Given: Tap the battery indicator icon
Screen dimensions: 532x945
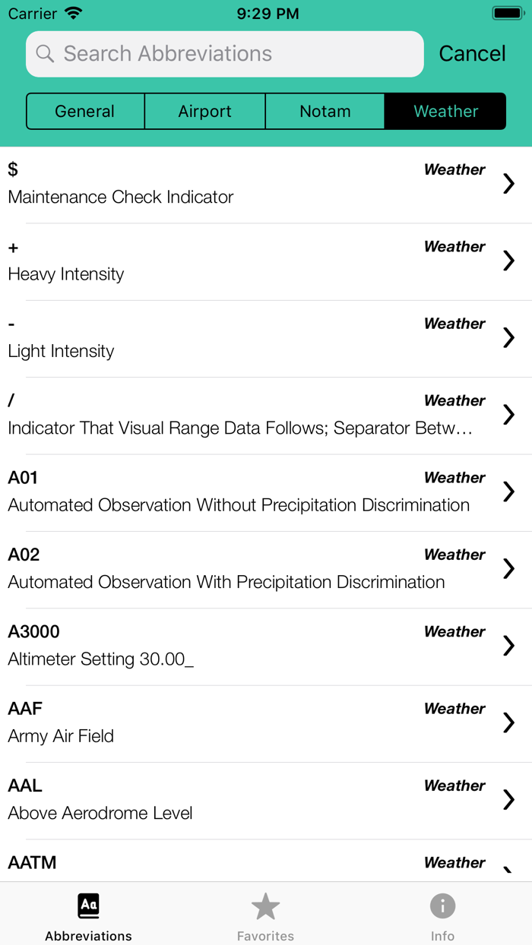Looking at the screenshot, I should pyautogui.click(x=507, y=12).
